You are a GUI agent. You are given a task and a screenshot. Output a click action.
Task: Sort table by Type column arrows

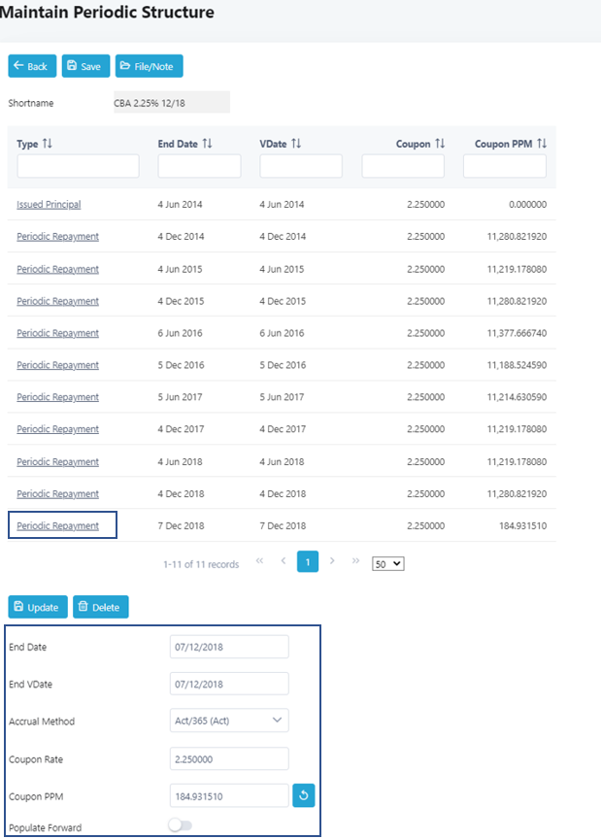[x=48, y=144]
